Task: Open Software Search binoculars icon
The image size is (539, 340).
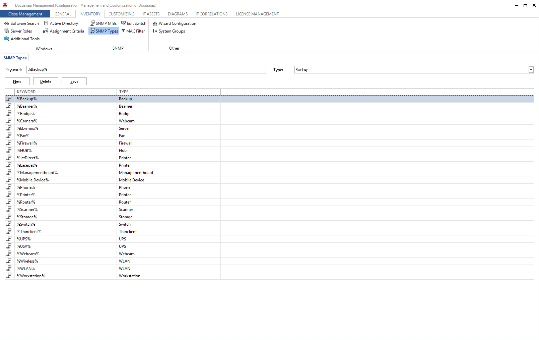Action: 7,23
